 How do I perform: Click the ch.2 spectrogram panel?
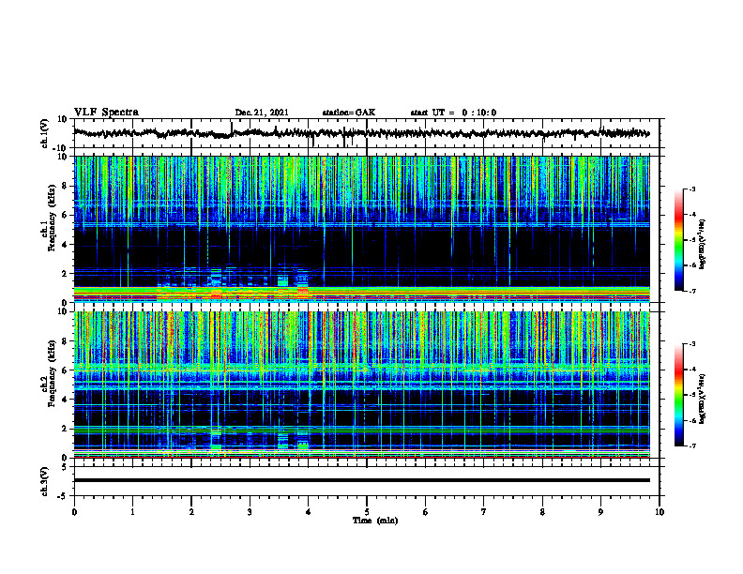coord(361,385)
